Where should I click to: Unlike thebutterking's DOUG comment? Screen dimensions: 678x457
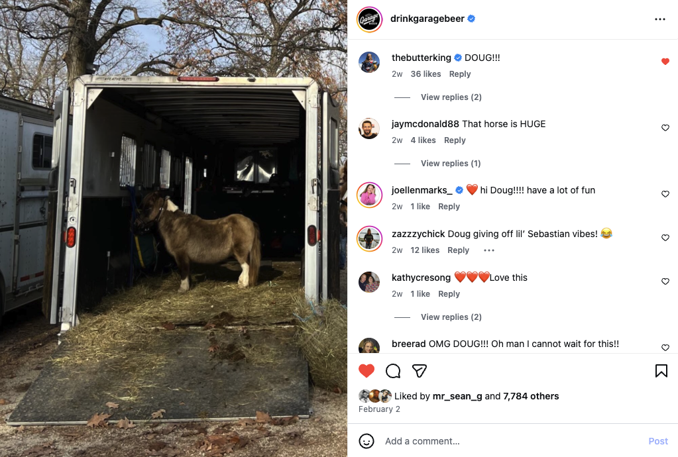(665, 62)
